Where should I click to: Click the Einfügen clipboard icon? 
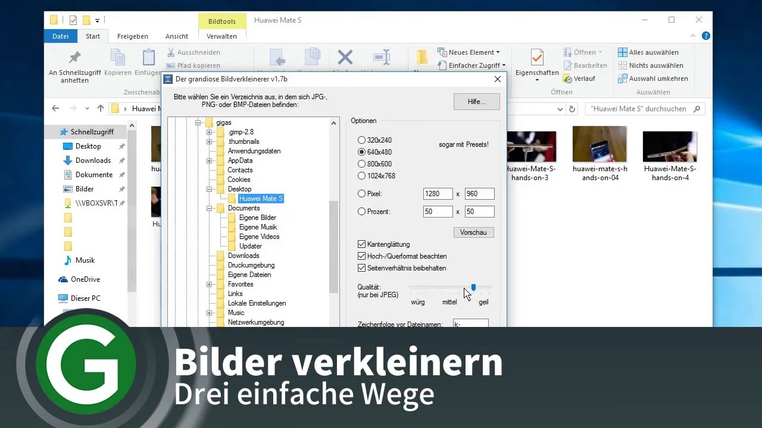coord(149,58)
